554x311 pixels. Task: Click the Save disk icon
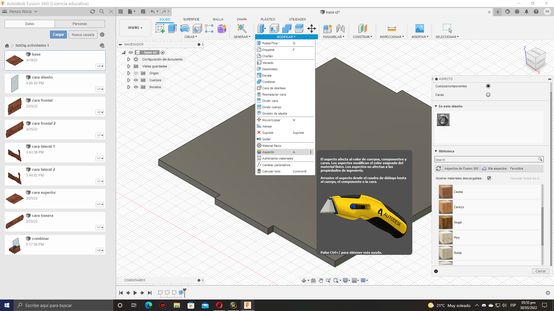(x=143, y=12)
